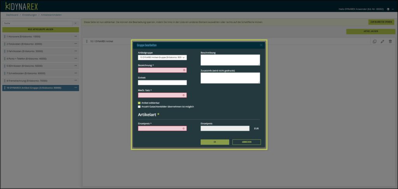Open Einstellungen in the breadcrumb
The height and width of the screenshot is (189, 398).
click(x=30, y=14)
